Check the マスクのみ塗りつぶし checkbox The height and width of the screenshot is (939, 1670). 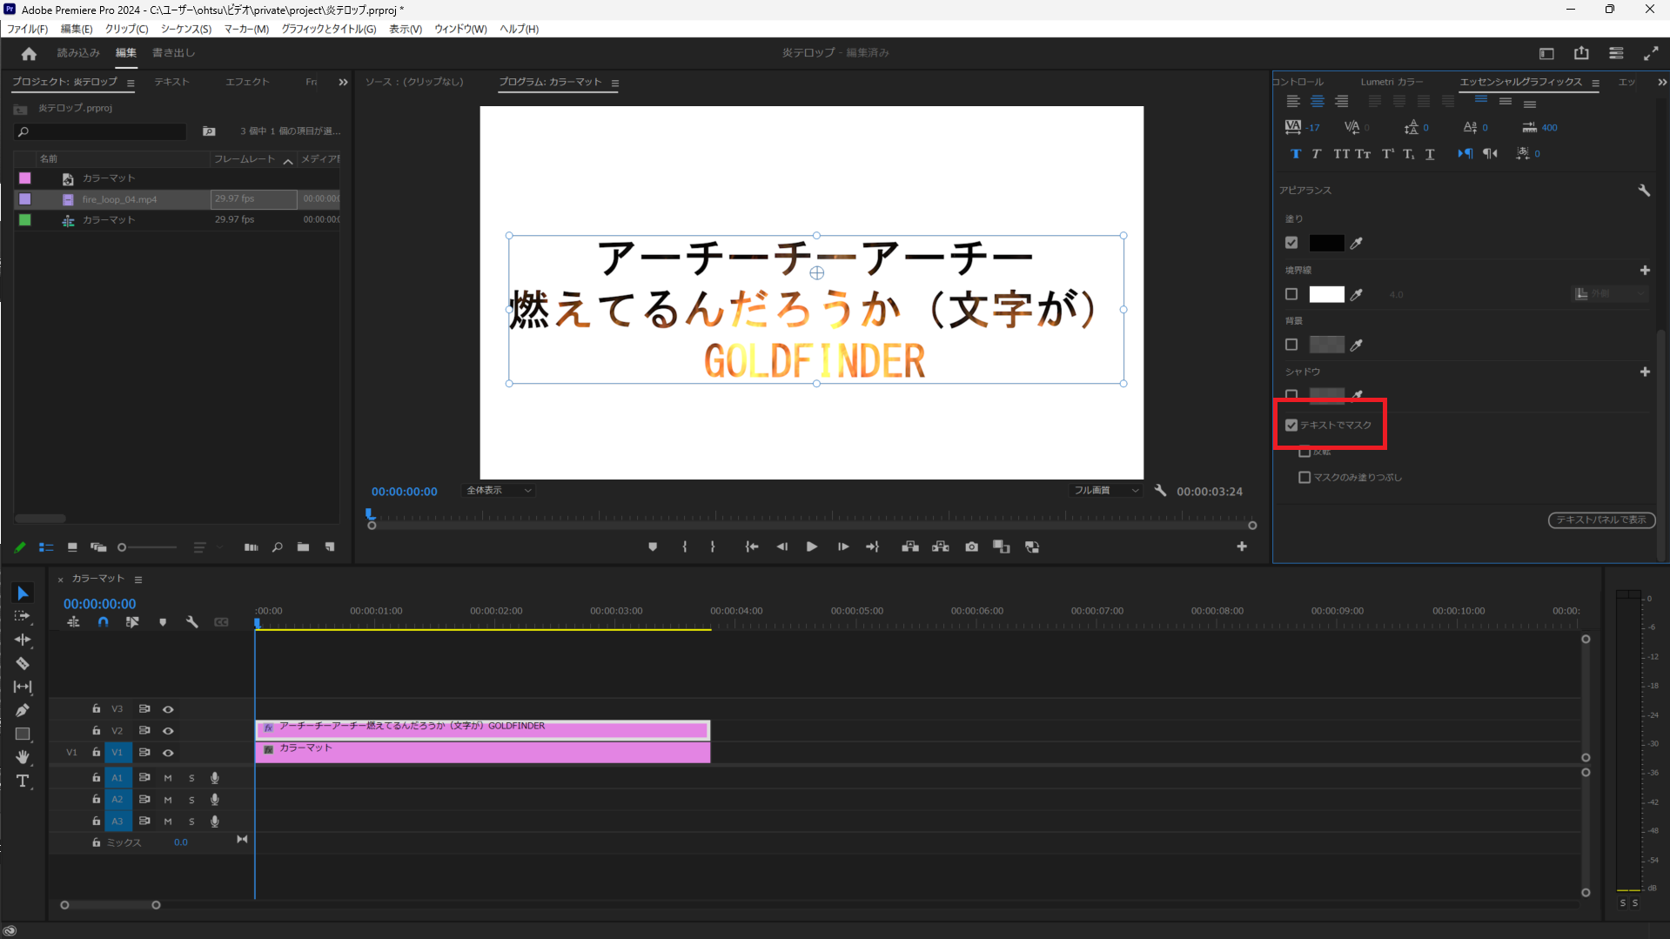point(1304,478)
